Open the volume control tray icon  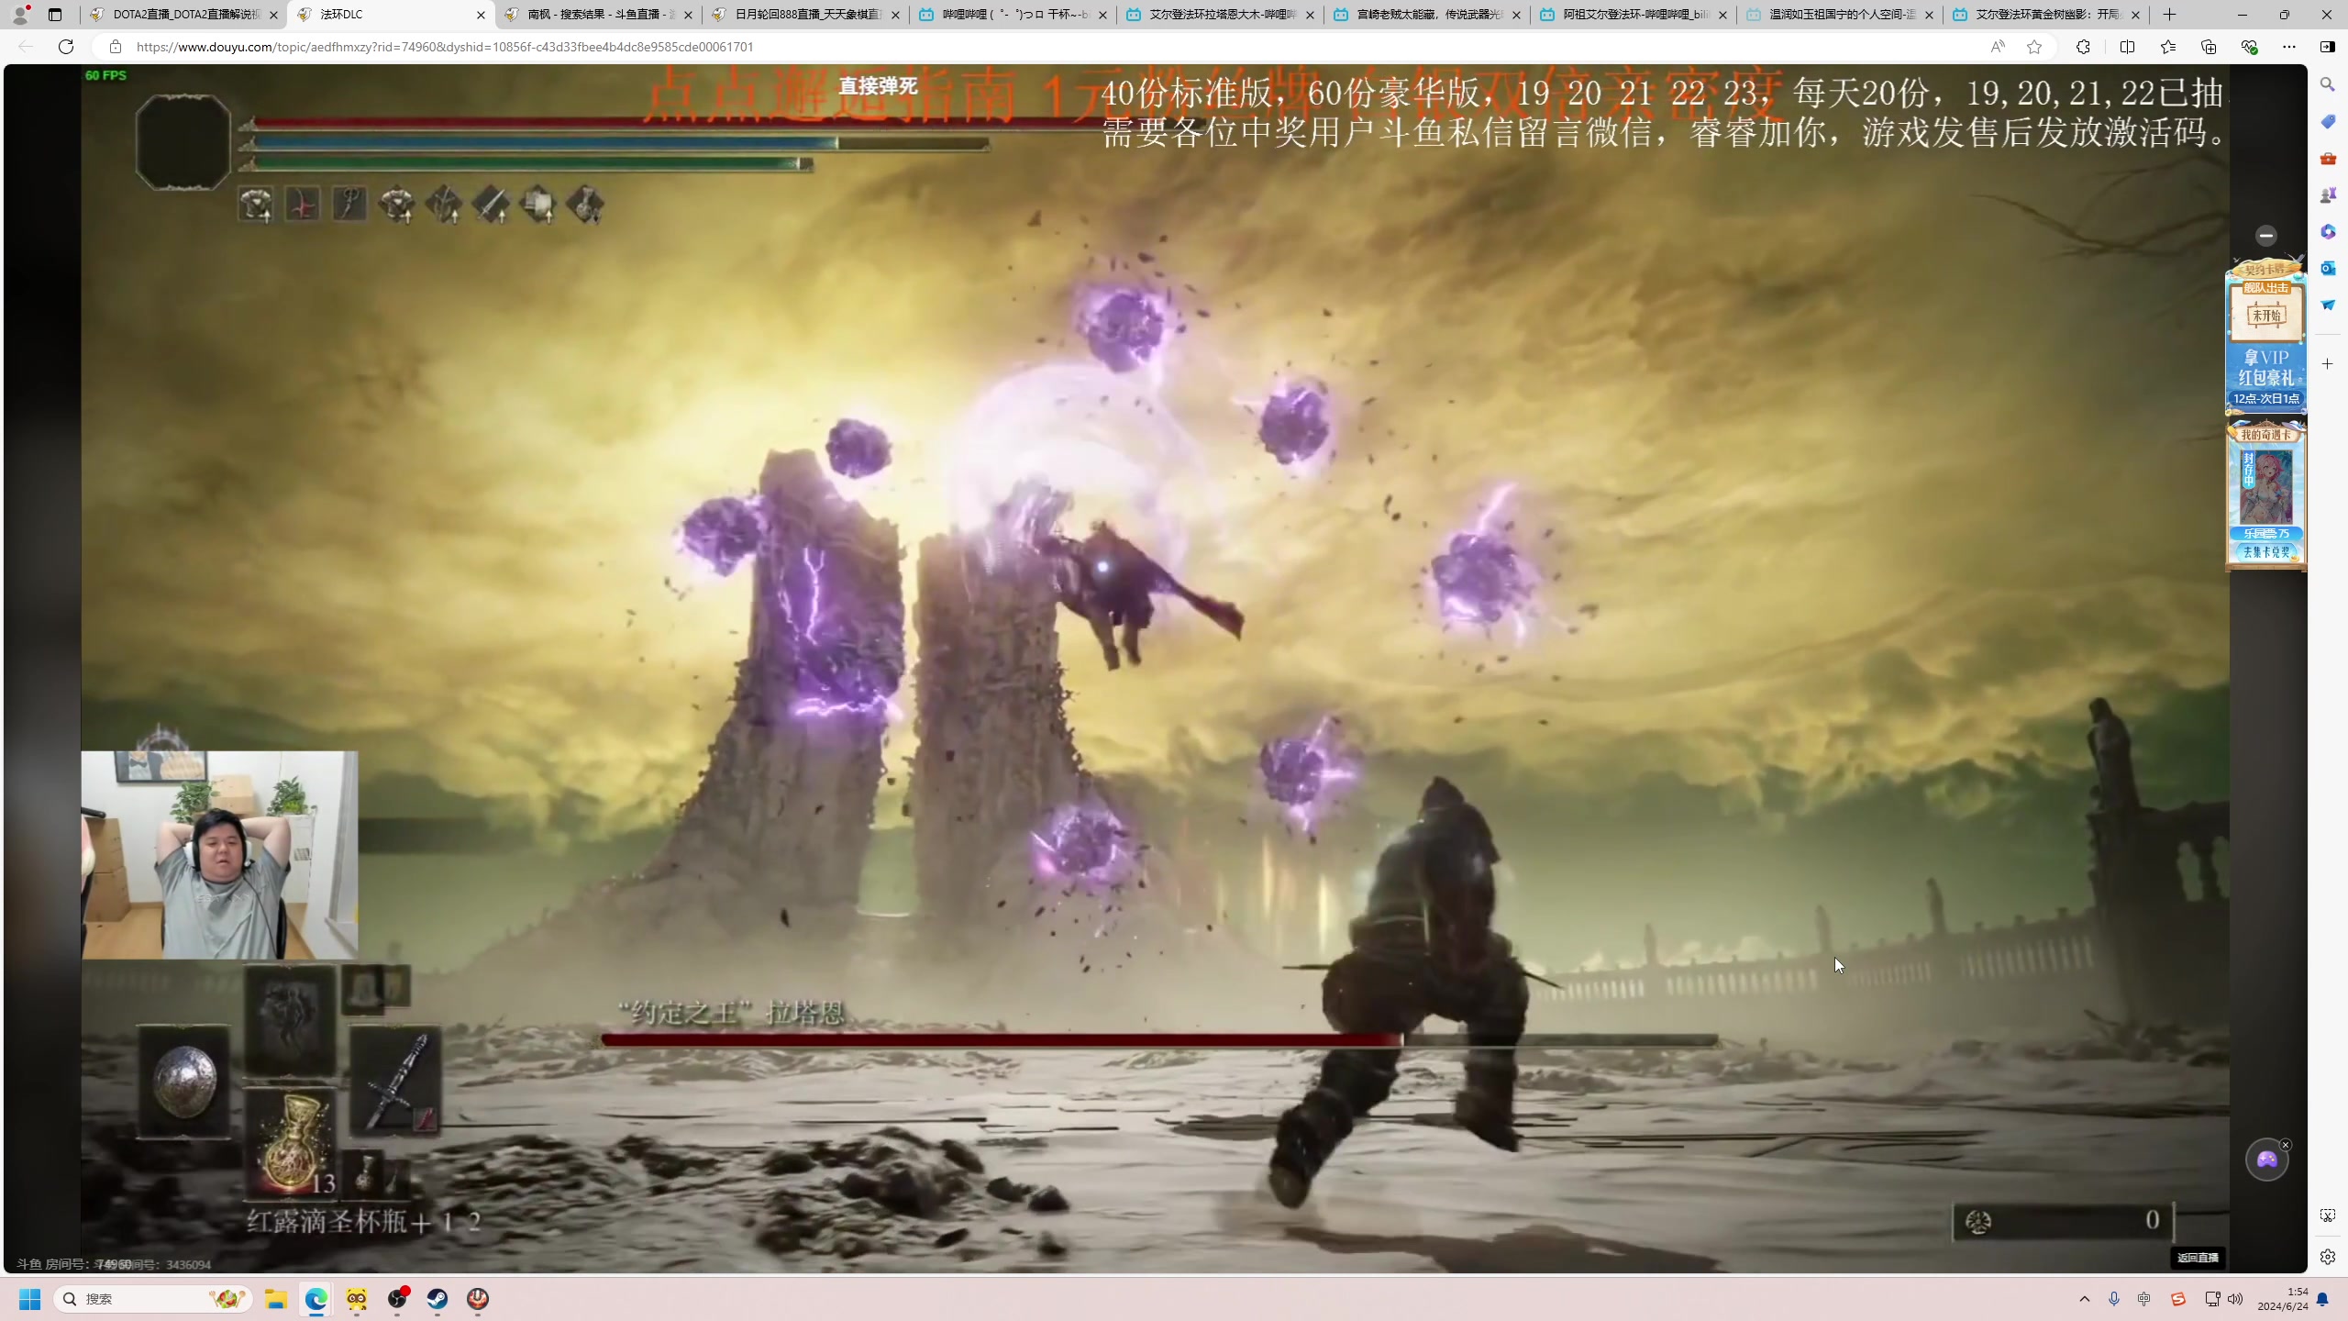pos(2235,1299)
